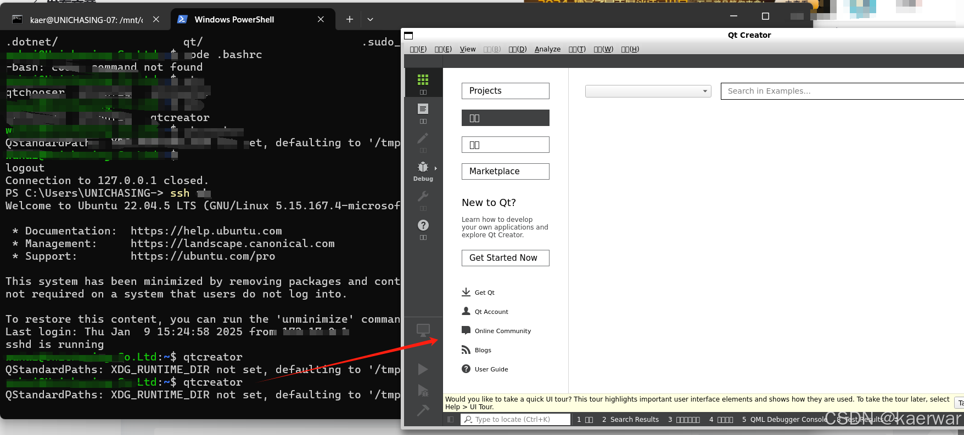Image resolution: width=964 pixels, height=435 pixels.
Task: Open the (D) menu in Qt Creator
Action: 518,49
